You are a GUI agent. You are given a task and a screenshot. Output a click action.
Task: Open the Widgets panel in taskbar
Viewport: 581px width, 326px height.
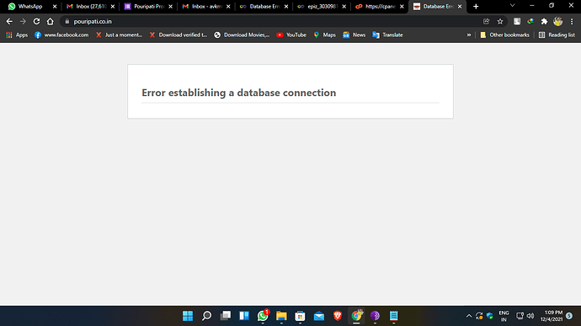pyautogui.click(x=244, y=316)
